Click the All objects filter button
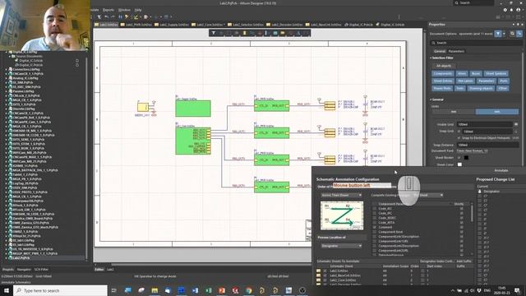The width and height of the screenshot is (526, 296). pyautogui.click(x=444, y=66)
